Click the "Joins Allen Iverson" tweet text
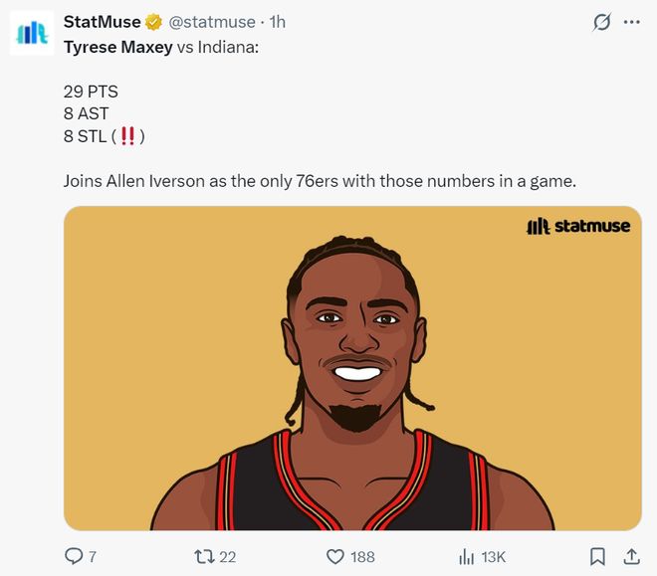 (x=320, y=182)
